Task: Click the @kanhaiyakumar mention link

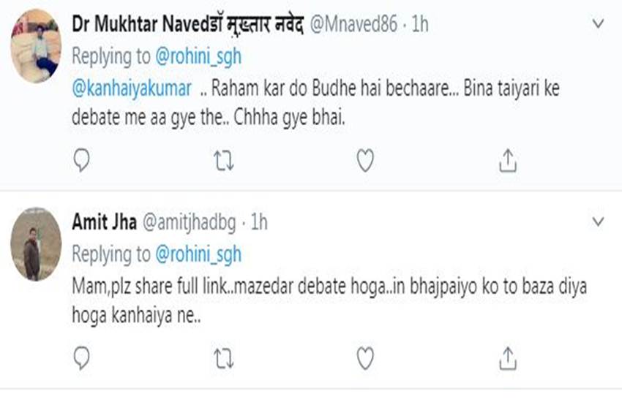Action: pos(132,88)
